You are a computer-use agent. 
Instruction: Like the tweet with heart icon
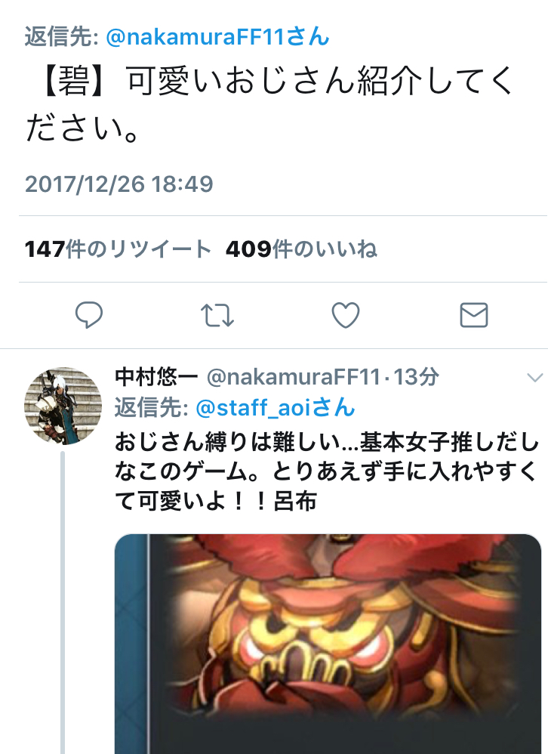click(x=346, y=315)
